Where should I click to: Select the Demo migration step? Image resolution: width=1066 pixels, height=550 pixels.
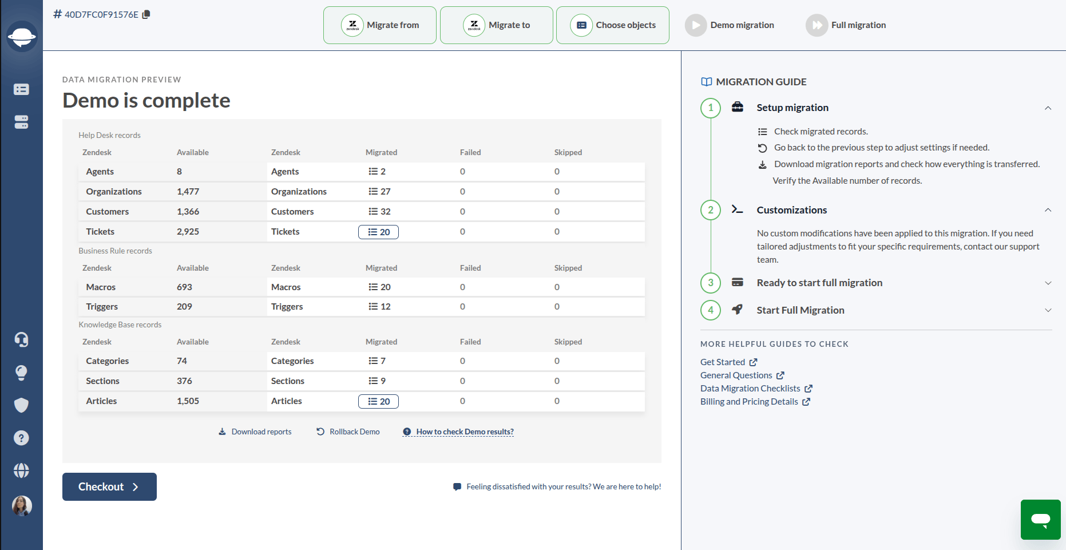pos(730,25)
